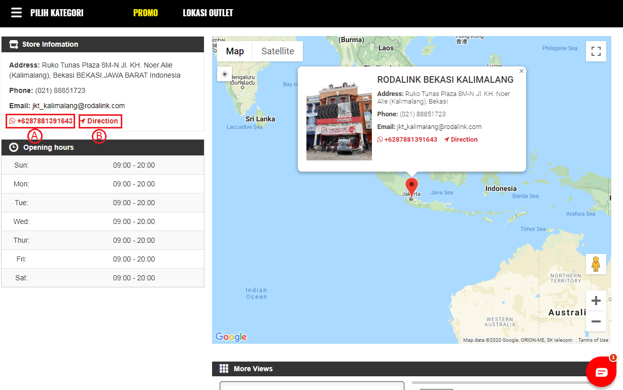The height and width of the screenshot is (390, 623).
Task: Click the map zoom in plus button
Action: 596,301
